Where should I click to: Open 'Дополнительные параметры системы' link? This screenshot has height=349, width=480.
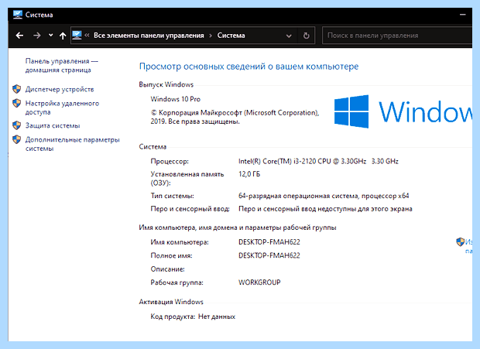coord(72,144)
